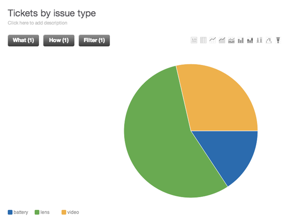The width and height of the screenshot is (282, 222).
Task: Open the What (1) panel
Action: (x=23, y=40)
